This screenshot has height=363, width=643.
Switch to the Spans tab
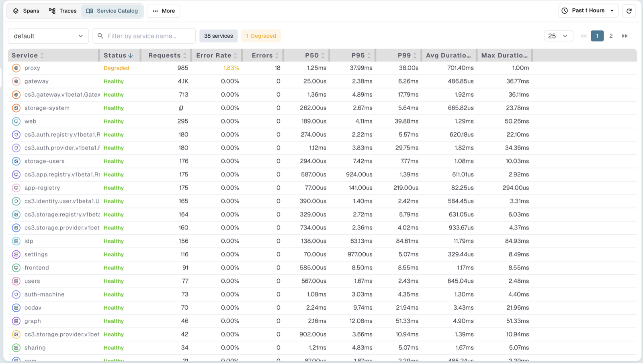pos(26,11)
